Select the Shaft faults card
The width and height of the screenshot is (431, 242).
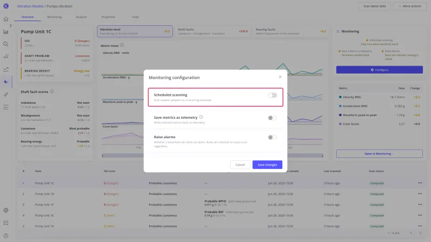click(212, 31)
